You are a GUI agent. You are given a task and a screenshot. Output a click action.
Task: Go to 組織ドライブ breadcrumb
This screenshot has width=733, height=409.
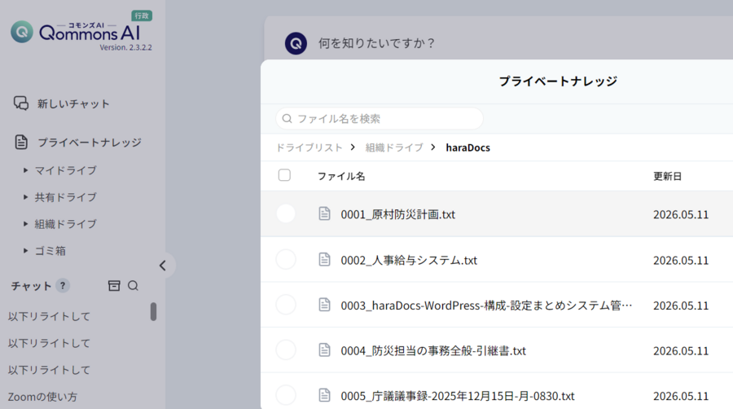click(394, 147)
